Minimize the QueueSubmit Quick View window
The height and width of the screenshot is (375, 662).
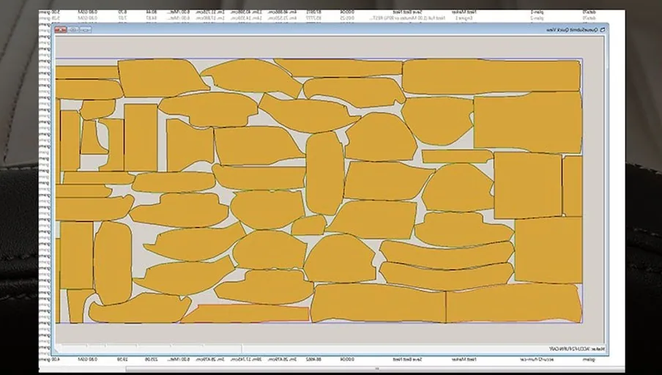tap(85, 29)
